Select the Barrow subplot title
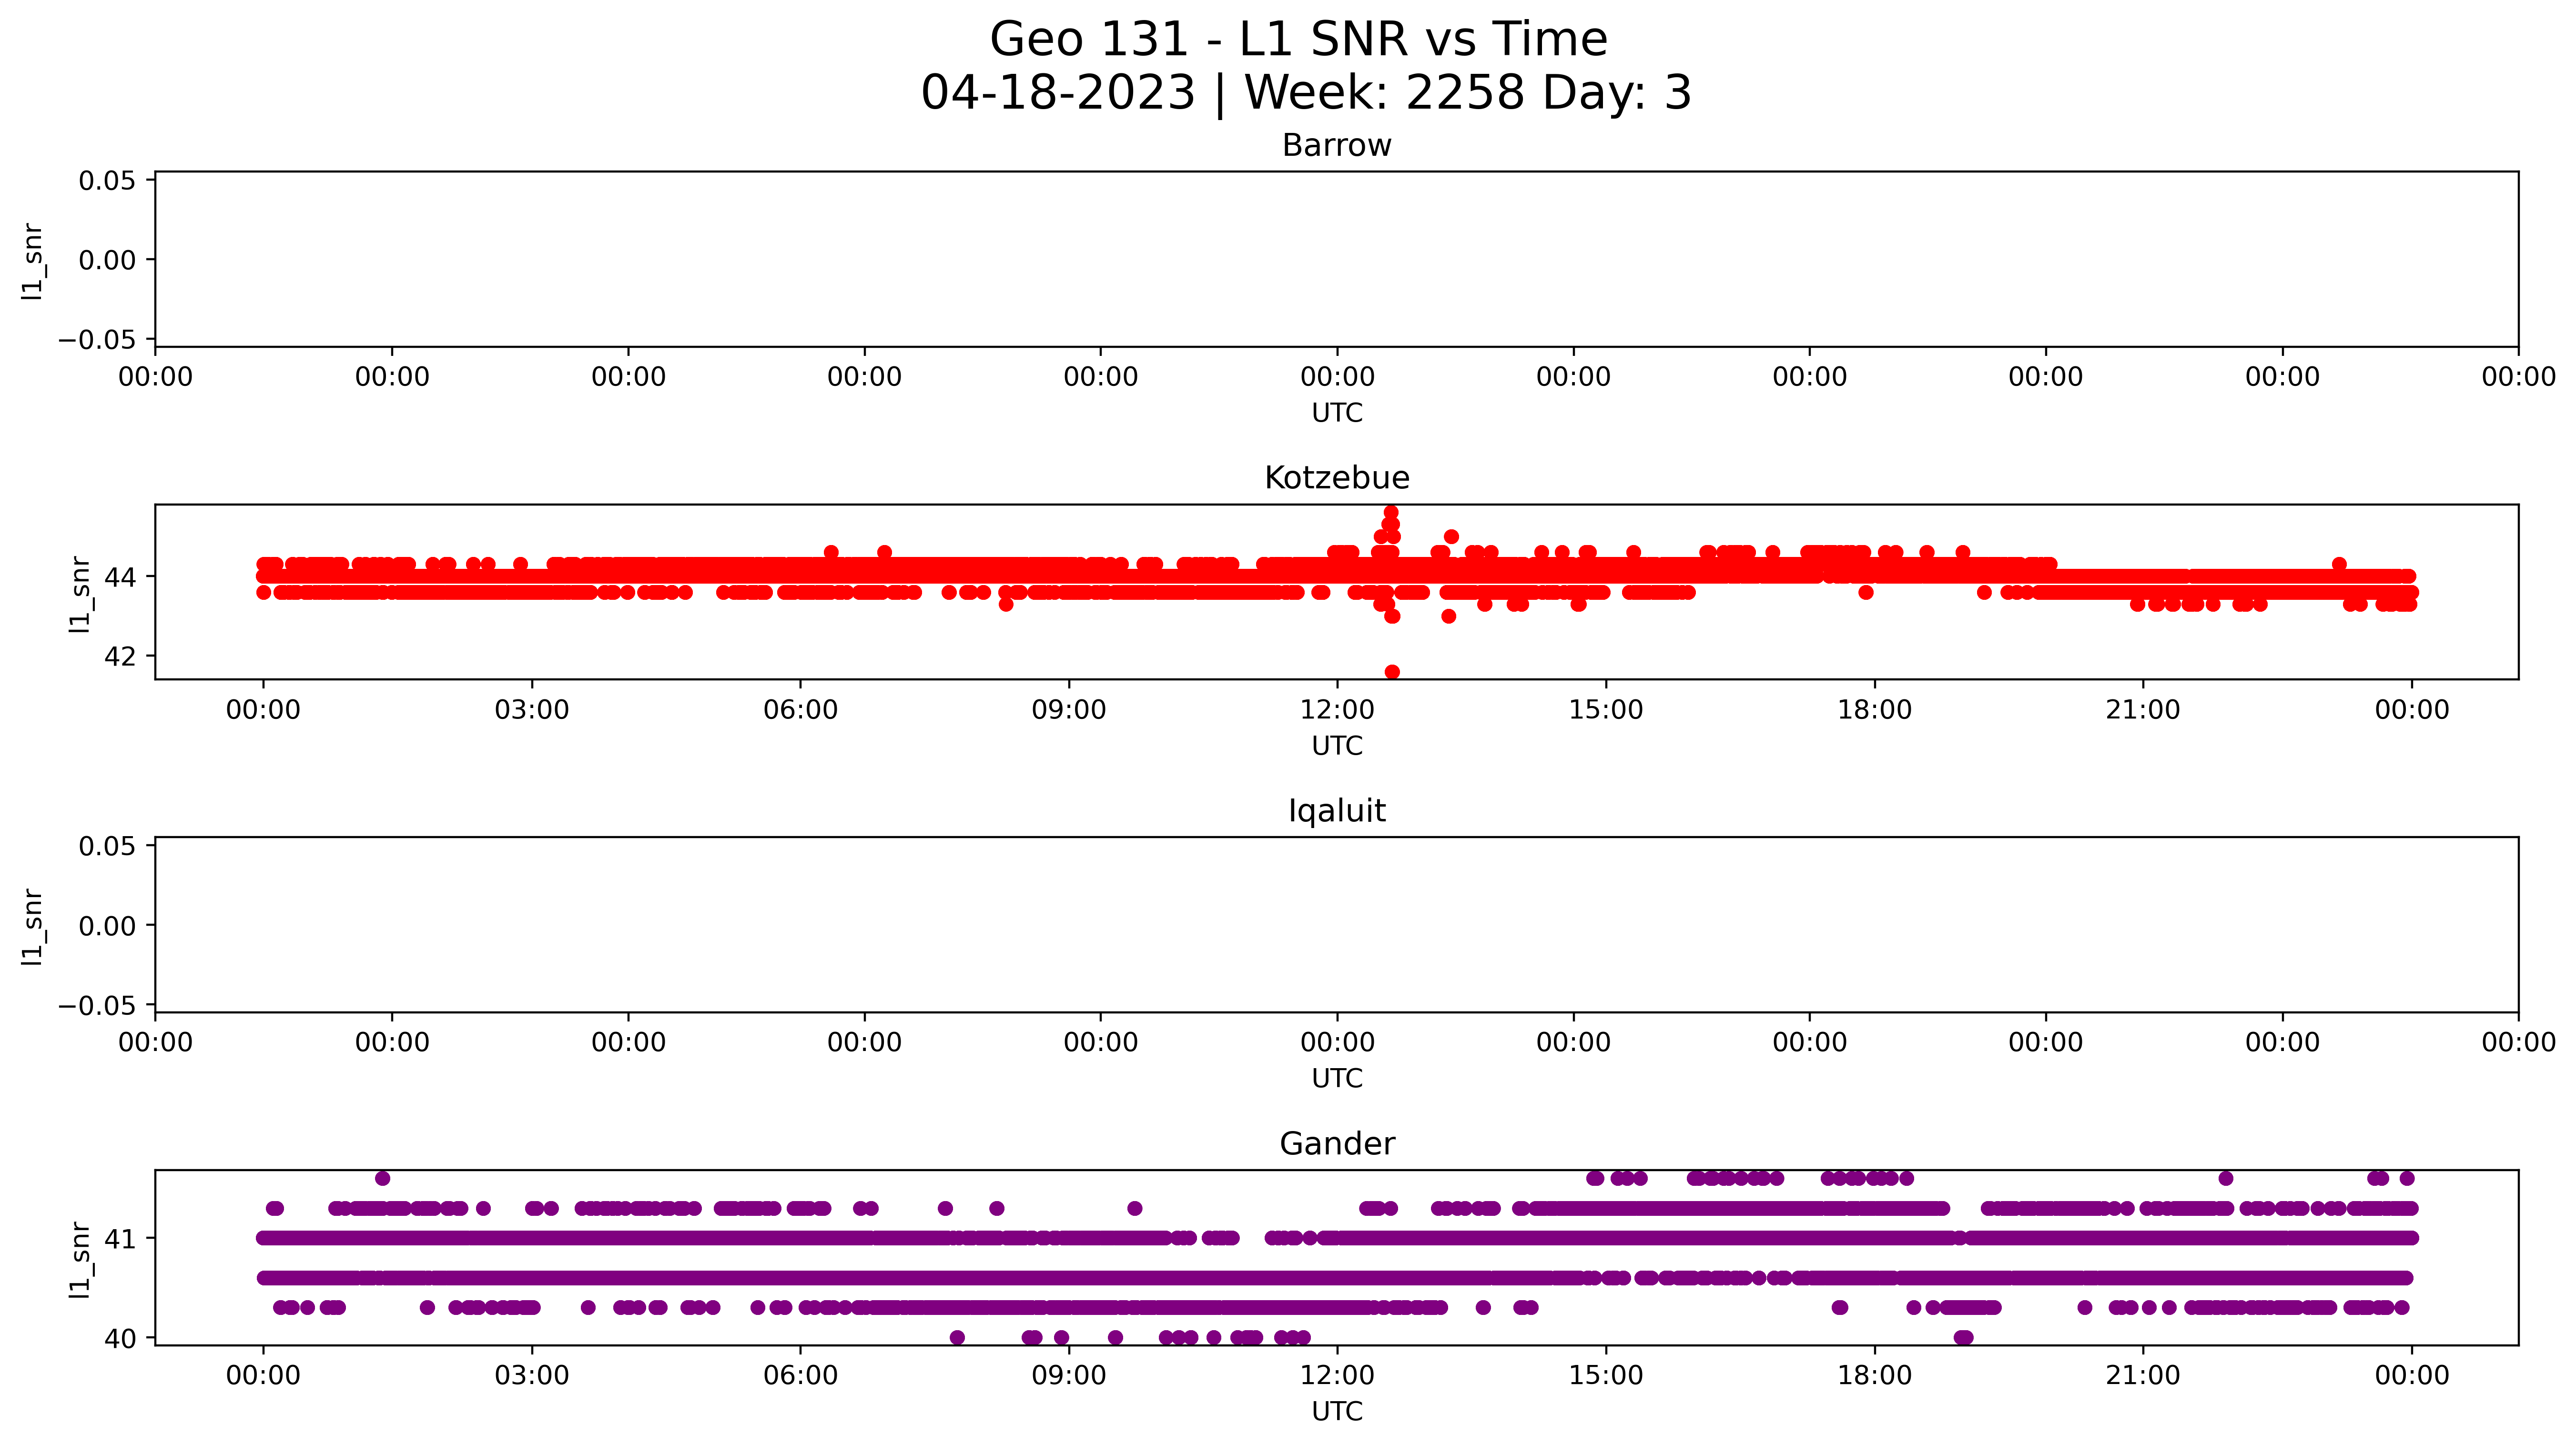This screenshot has height=1445, width=2576. [x=1337, y=146]
